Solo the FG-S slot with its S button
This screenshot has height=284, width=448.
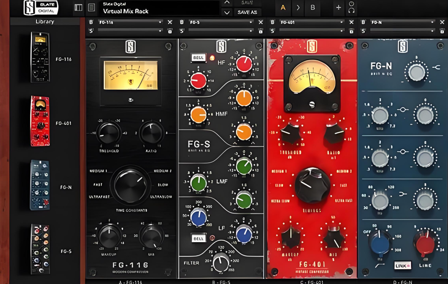(182, 31)
